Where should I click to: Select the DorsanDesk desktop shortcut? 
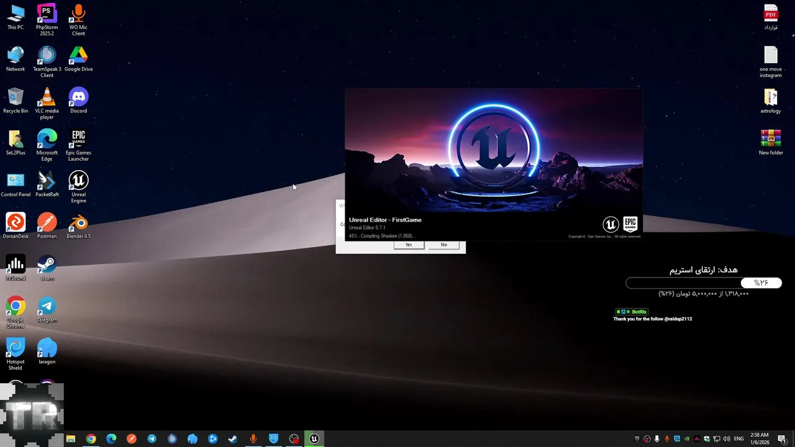[16, 226]
